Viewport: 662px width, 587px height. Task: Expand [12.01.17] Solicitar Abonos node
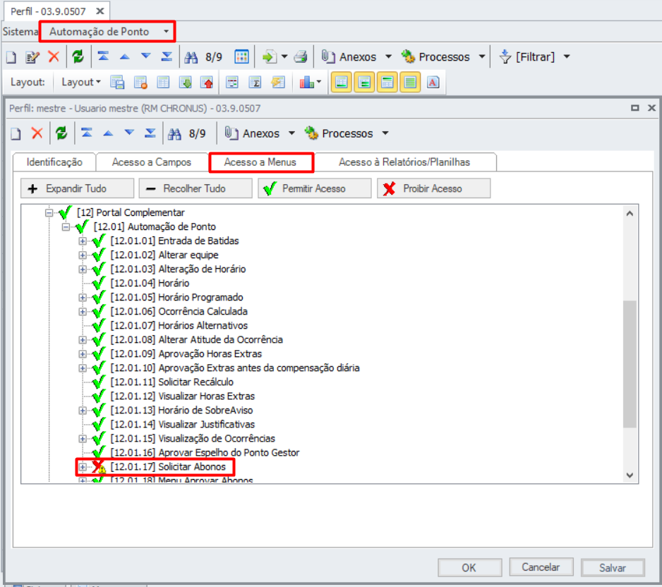[x=83, y=467]
